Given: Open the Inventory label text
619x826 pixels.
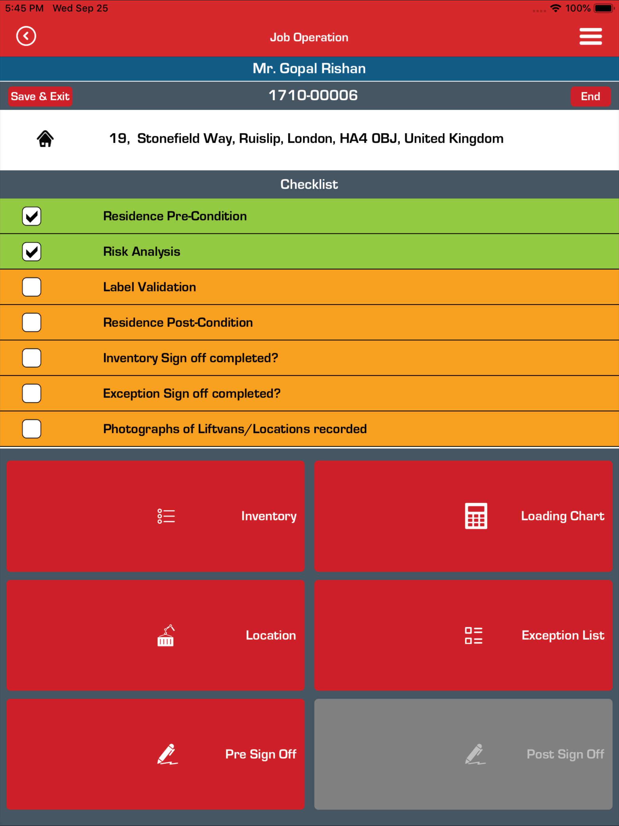Looking at the screenshot, I should click(269, 516).
